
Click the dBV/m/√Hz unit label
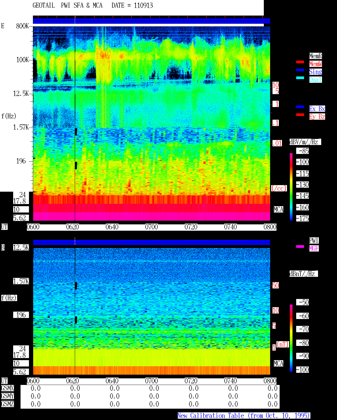tap(305, 142)
